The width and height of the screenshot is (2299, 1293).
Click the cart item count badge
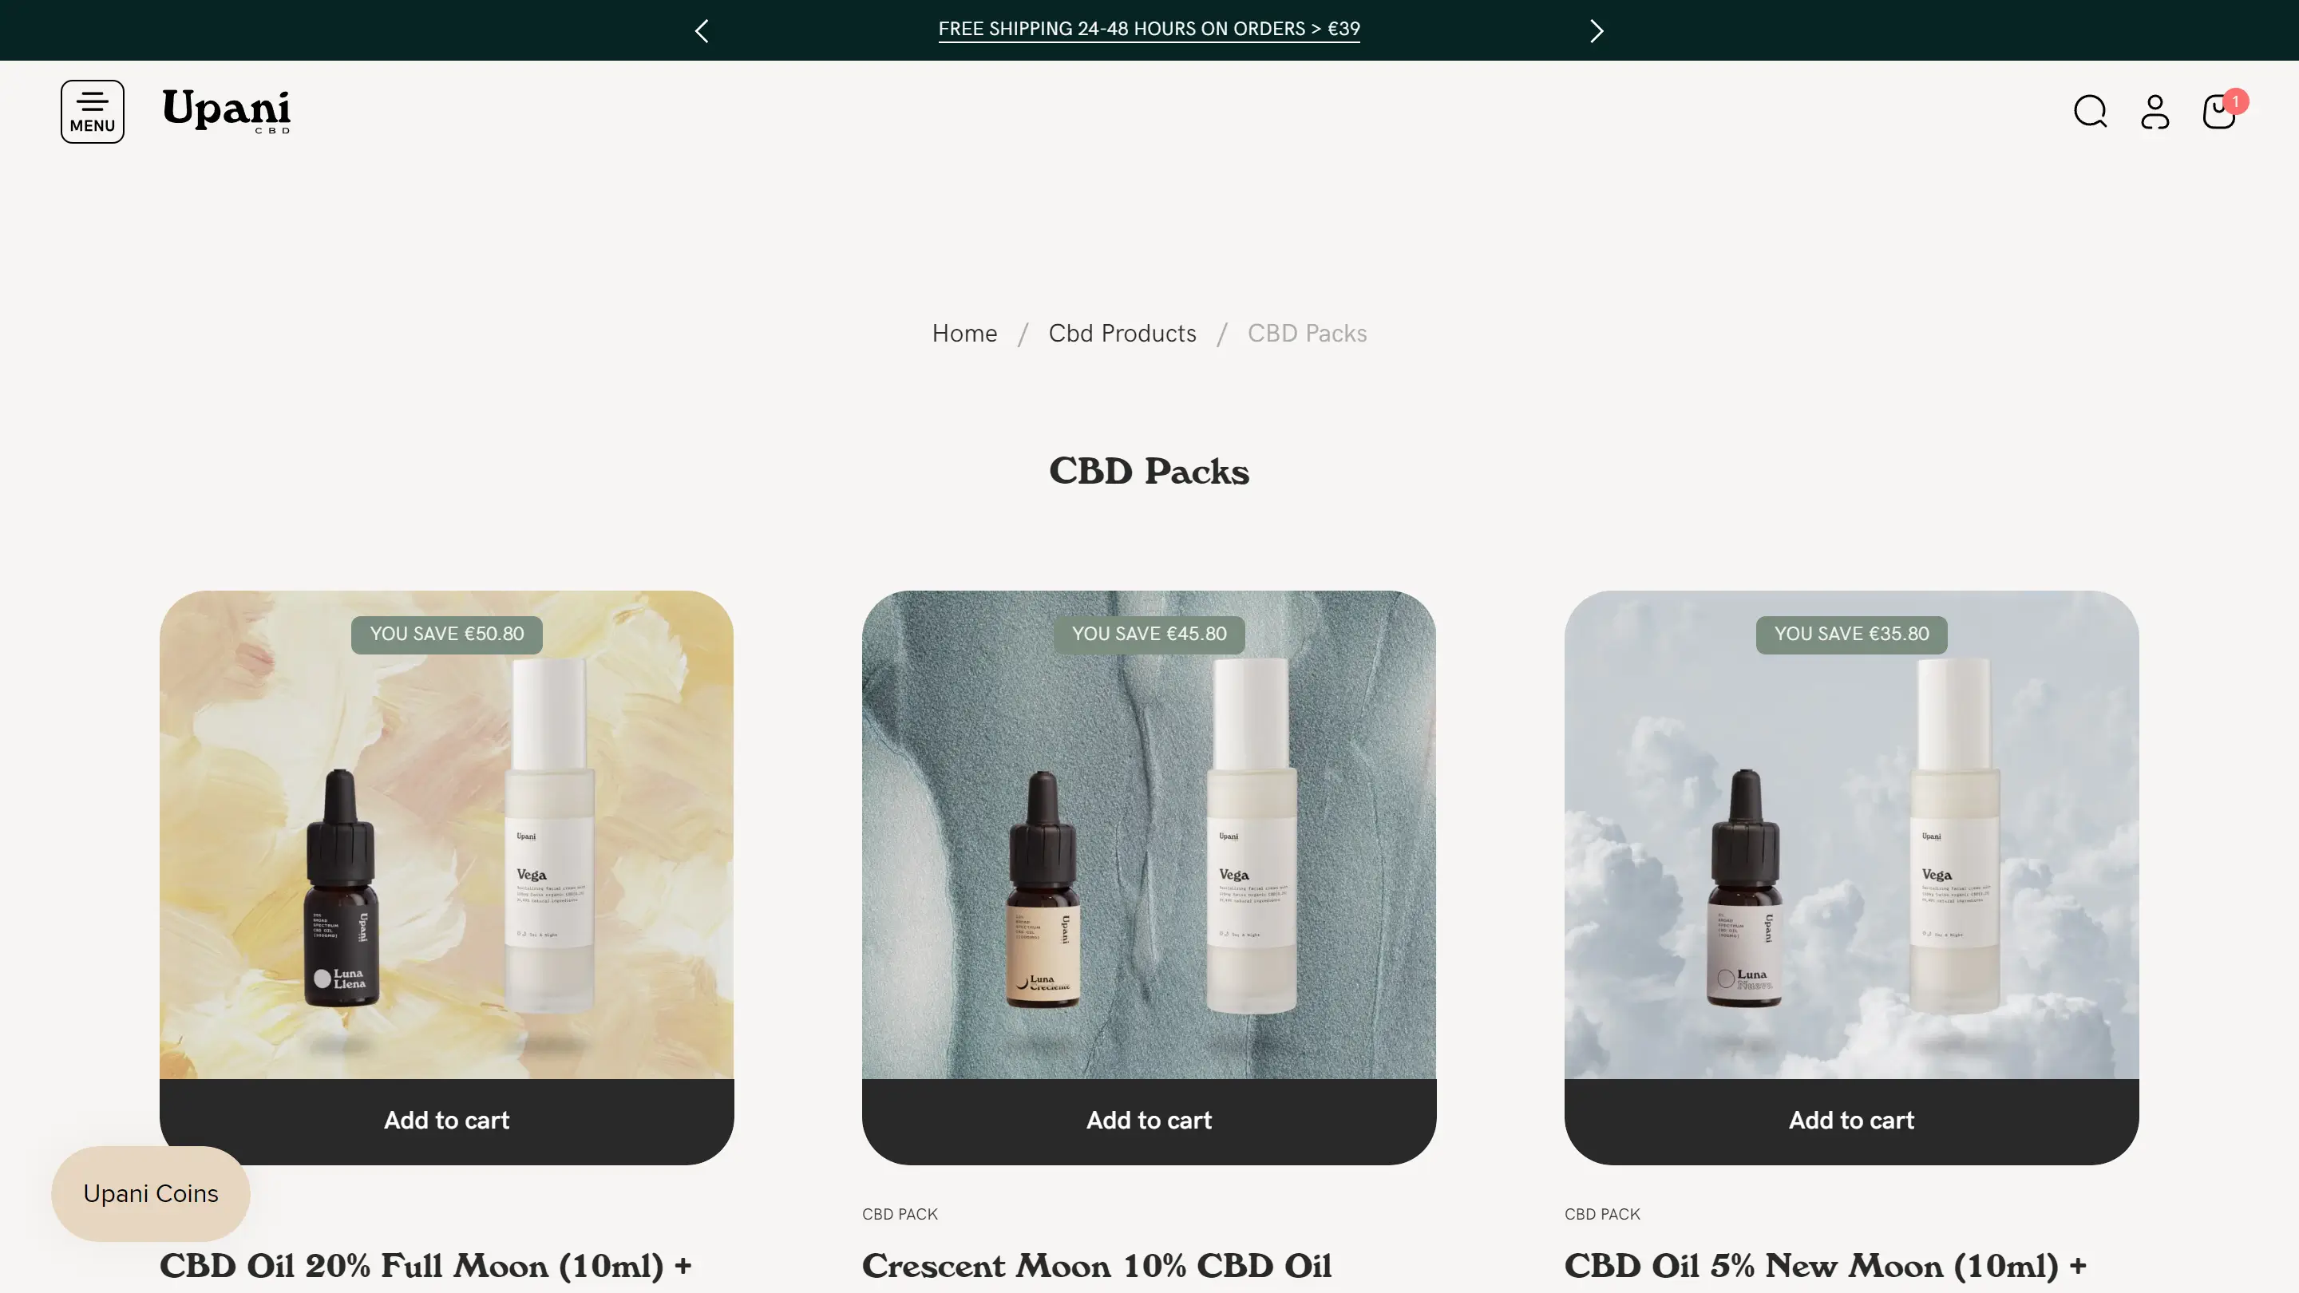click(x=2236, y=101)
